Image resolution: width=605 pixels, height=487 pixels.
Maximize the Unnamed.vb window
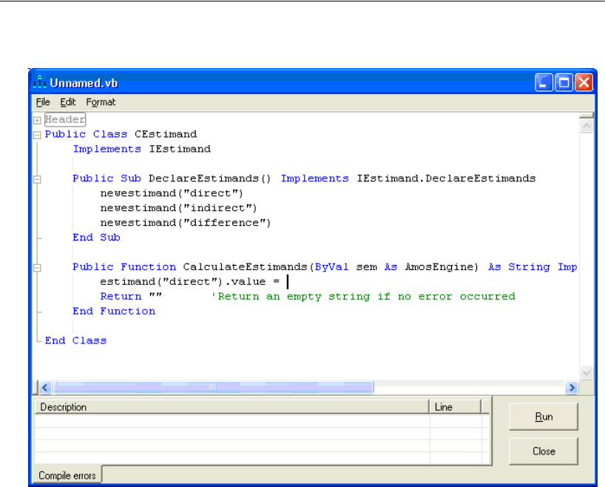click(x=564, y=82)
